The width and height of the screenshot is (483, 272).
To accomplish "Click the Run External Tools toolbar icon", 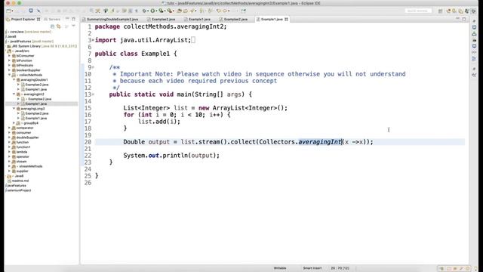I will click(169, 11).
